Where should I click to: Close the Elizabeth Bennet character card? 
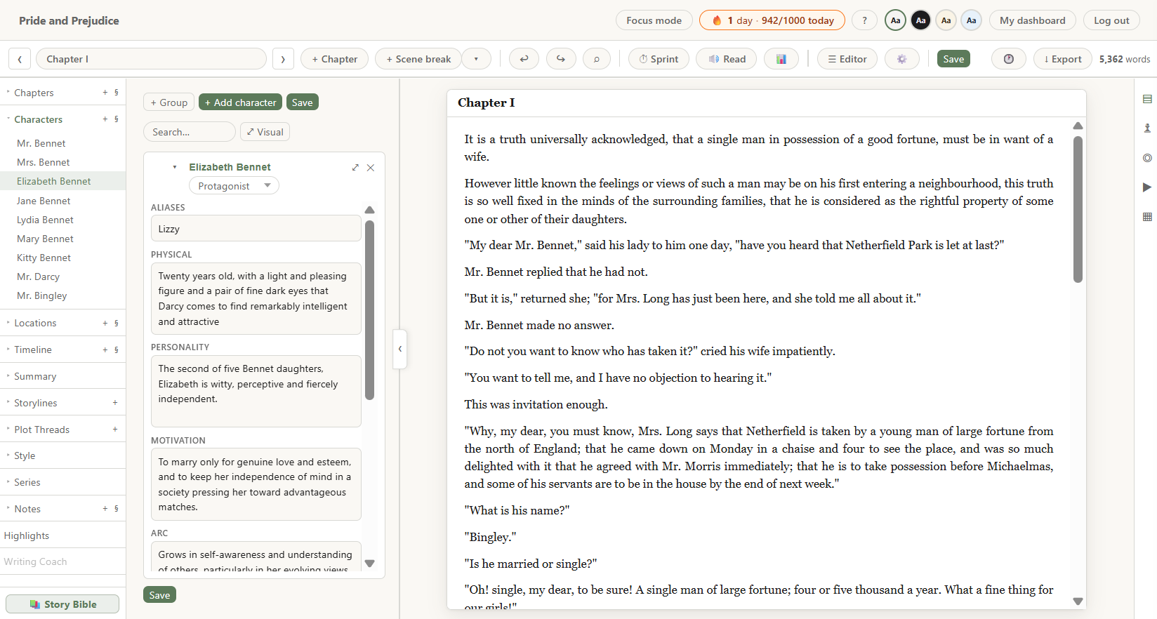[371, 167]
